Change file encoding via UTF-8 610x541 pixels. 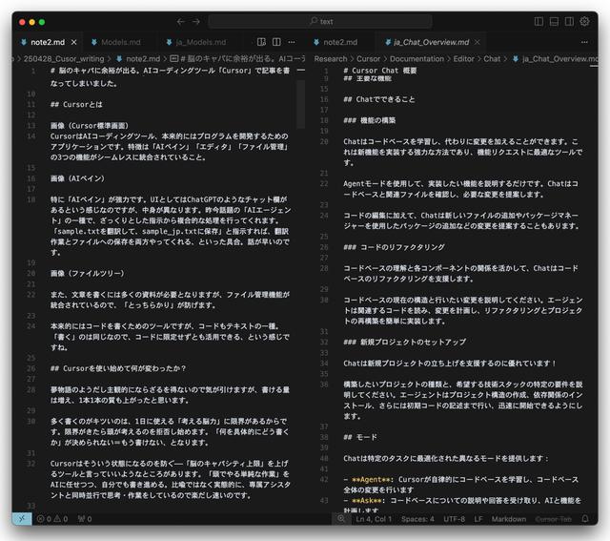pyautogui.click(x=454, y=519)
